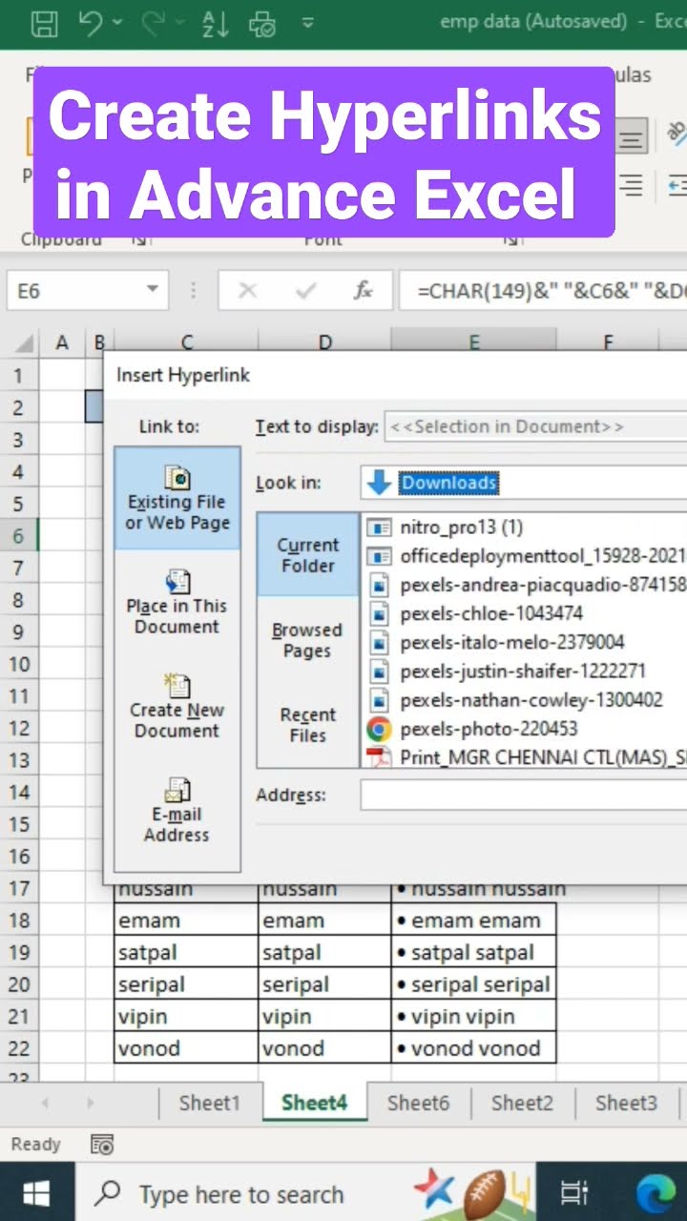Select pexels-chloe-1043474 file

[475, 613]
